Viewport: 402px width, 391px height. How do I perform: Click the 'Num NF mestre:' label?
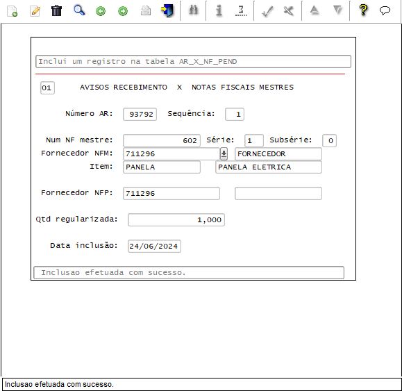coord(79,140)
